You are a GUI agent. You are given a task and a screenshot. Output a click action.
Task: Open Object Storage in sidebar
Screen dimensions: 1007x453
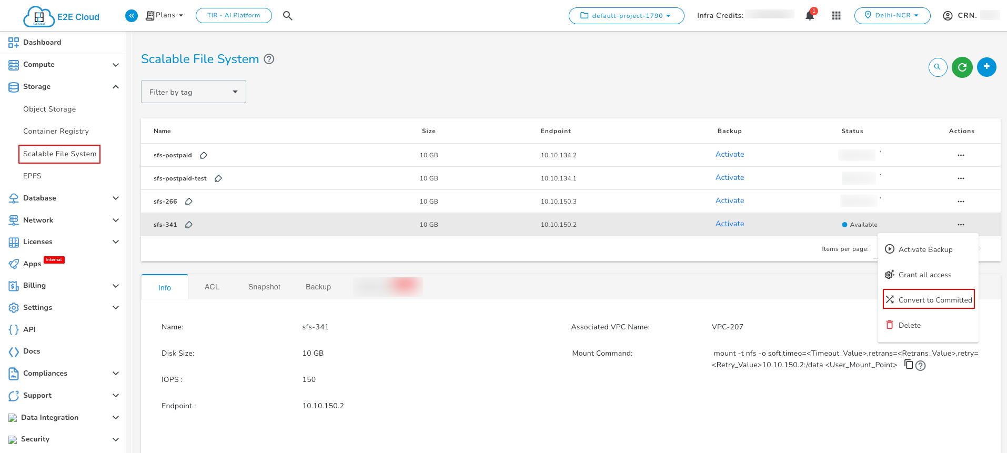[49, 109]
